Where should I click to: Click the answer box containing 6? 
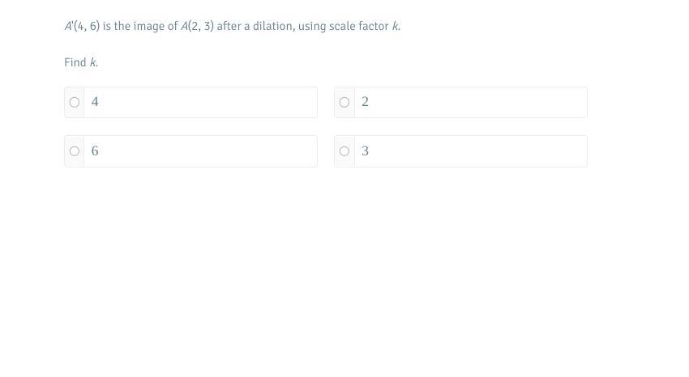coord(190,151)
